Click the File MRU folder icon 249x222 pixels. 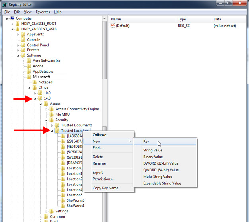51,114
